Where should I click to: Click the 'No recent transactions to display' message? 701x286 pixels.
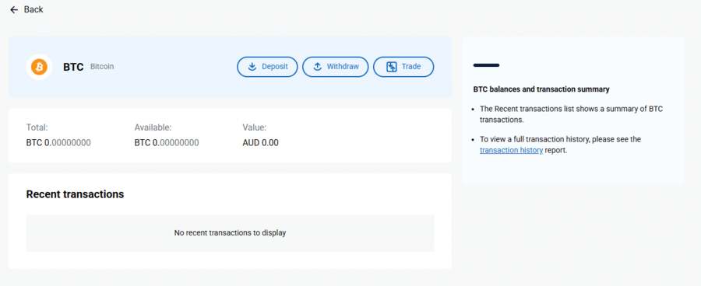click(x=230, y=233)
